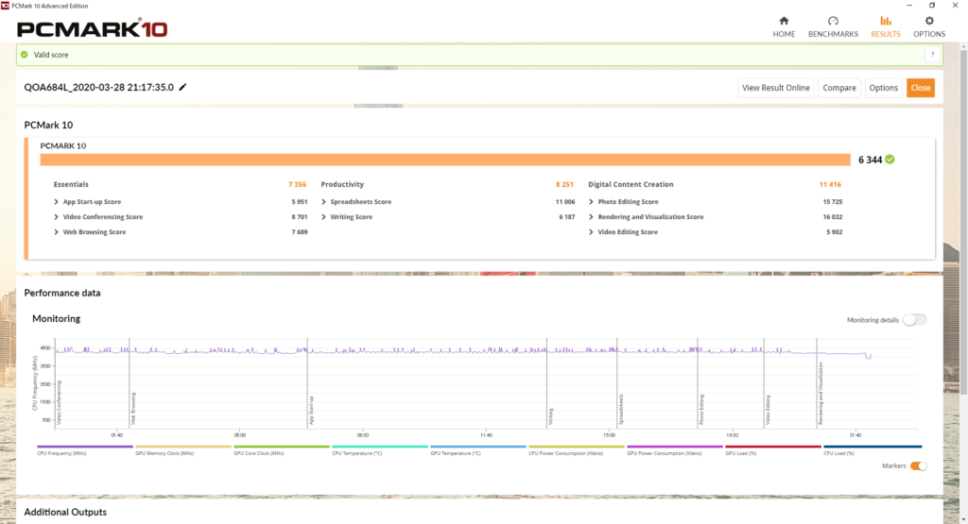Screen dimensions: 968x524
Task: Restore down the PCMark 10 window
Action: (x=932, y=6)
